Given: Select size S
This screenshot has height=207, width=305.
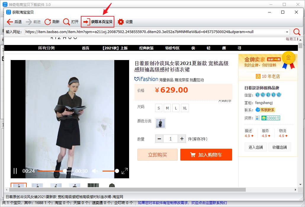Looking at the screenshot, I should [159, 108].
